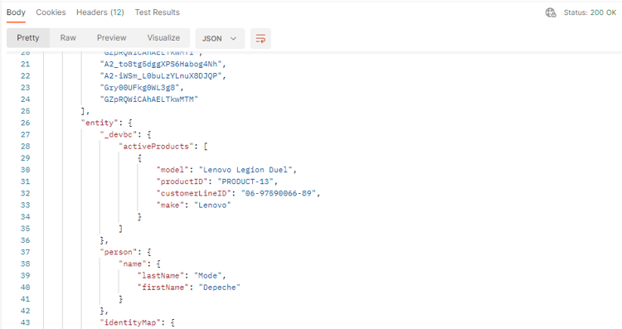Click the Status: 200 OK indicator

pyautogui.click(x=590, y=12)
